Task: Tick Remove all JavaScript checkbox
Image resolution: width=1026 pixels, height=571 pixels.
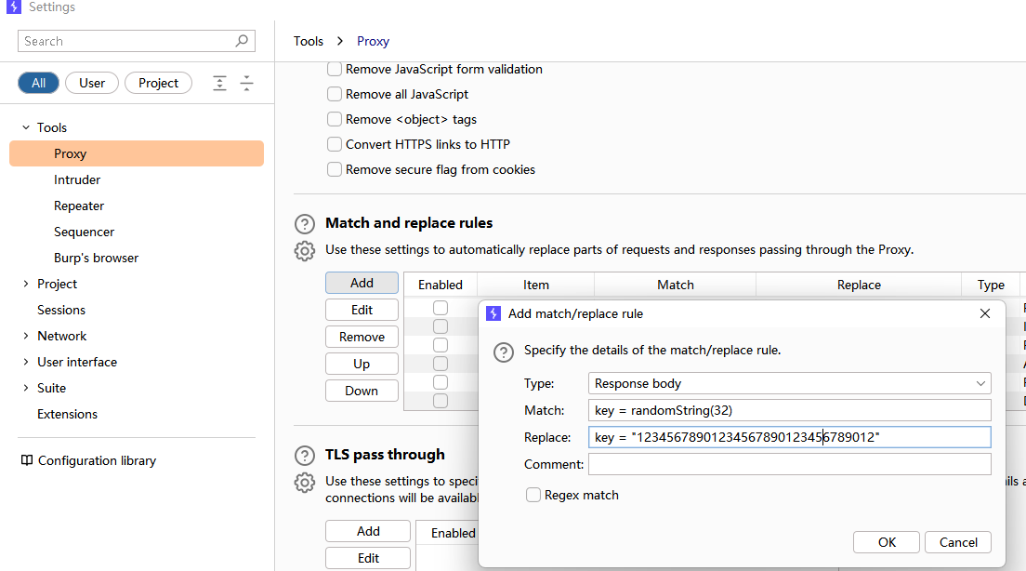Action: pyautogui.click(x=335, y=94)
